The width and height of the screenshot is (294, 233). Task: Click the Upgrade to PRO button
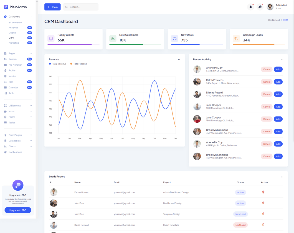18,210
